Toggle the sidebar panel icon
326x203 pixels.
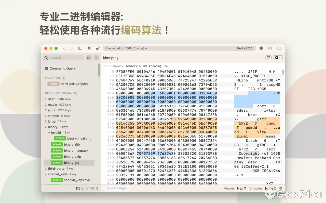click(80, 48)
